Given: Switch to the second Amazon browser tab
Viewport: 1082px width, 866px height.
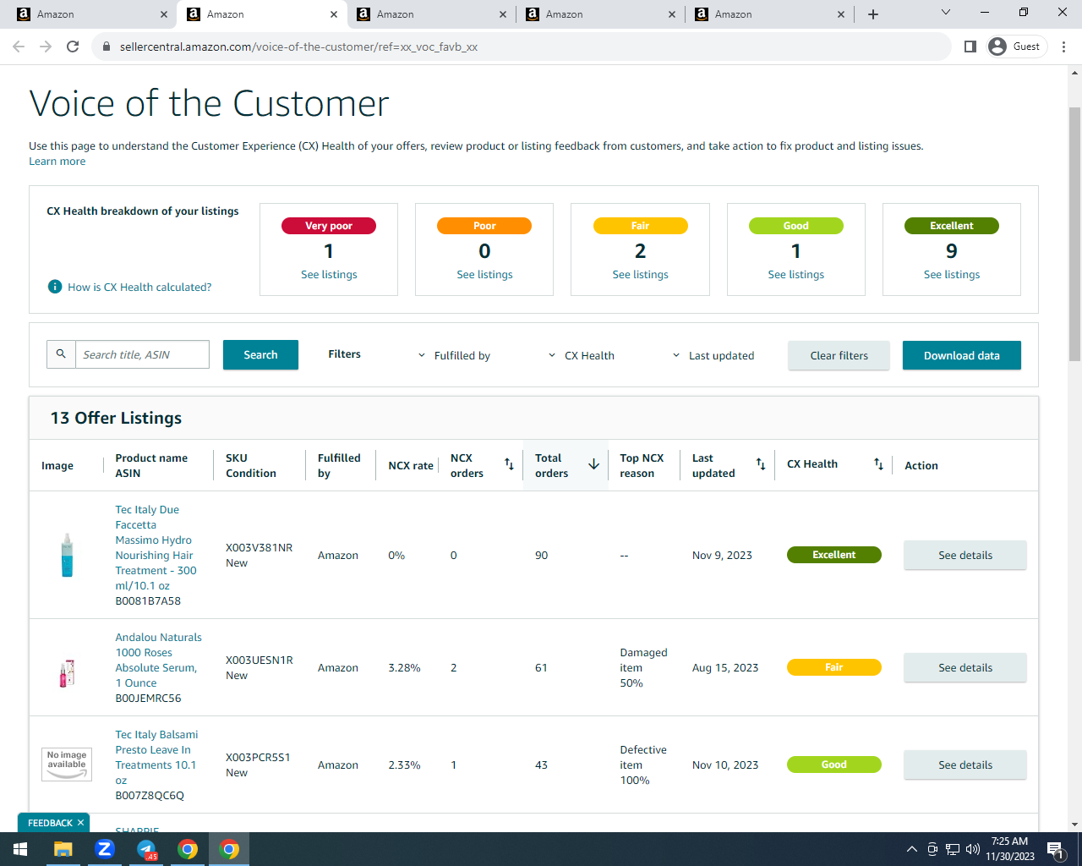Looking at the screenshot, I should point(262,14).
